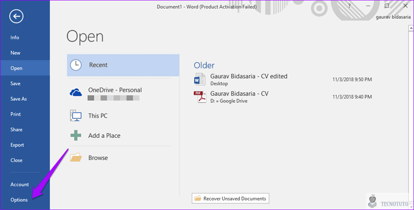Click the scrollbar up arrow
The width and height of the screenshot is (414, 210).
[411, 28]
